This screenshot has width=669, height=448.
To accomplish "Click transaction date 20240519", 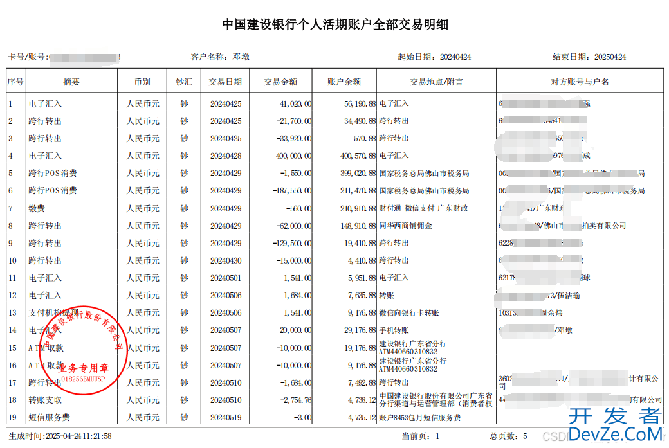I will [226, 418].
